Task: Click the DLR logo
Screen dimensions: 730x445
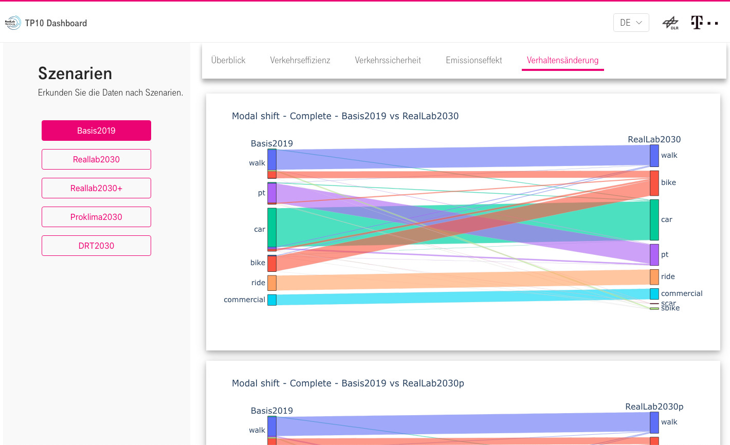Action: 671,23
